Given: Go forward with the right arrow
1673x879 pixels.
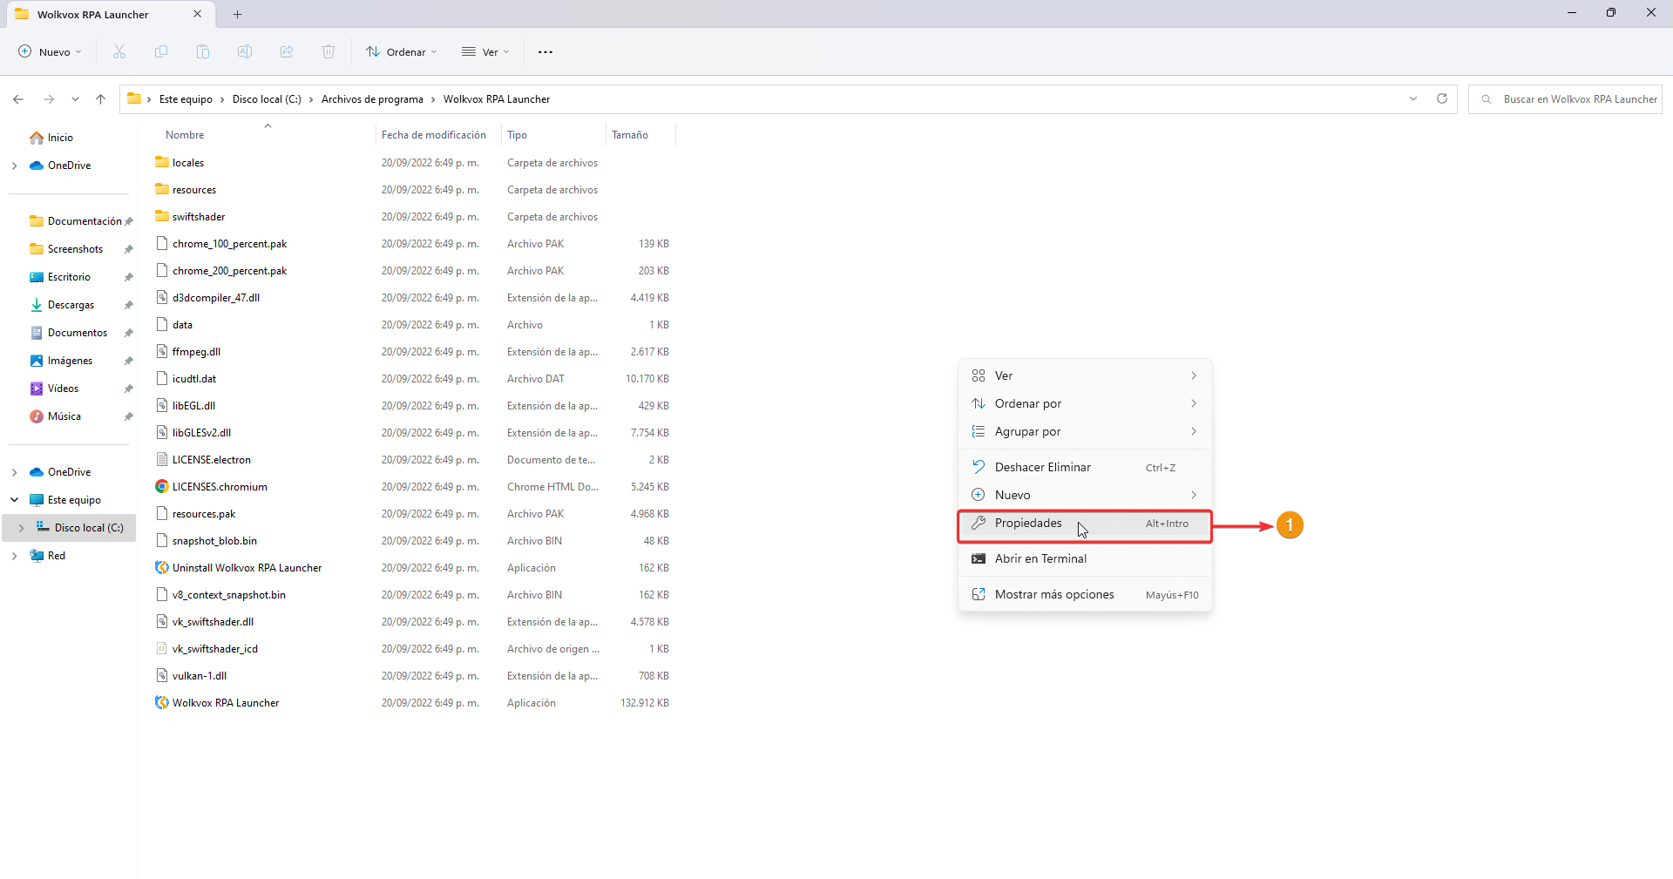Looking at the screenshot, I should (x=49, y=99).
